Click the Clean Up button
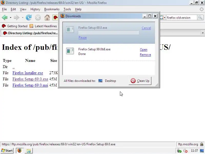 (x=140, y=81)
